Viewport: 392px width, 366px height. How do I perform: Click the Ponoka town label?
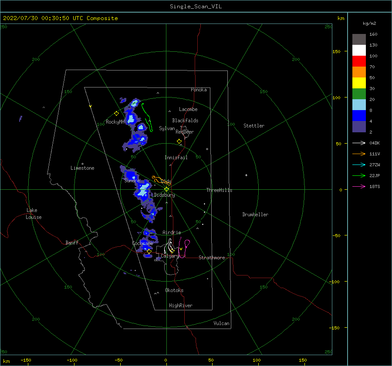pos(199,90)
